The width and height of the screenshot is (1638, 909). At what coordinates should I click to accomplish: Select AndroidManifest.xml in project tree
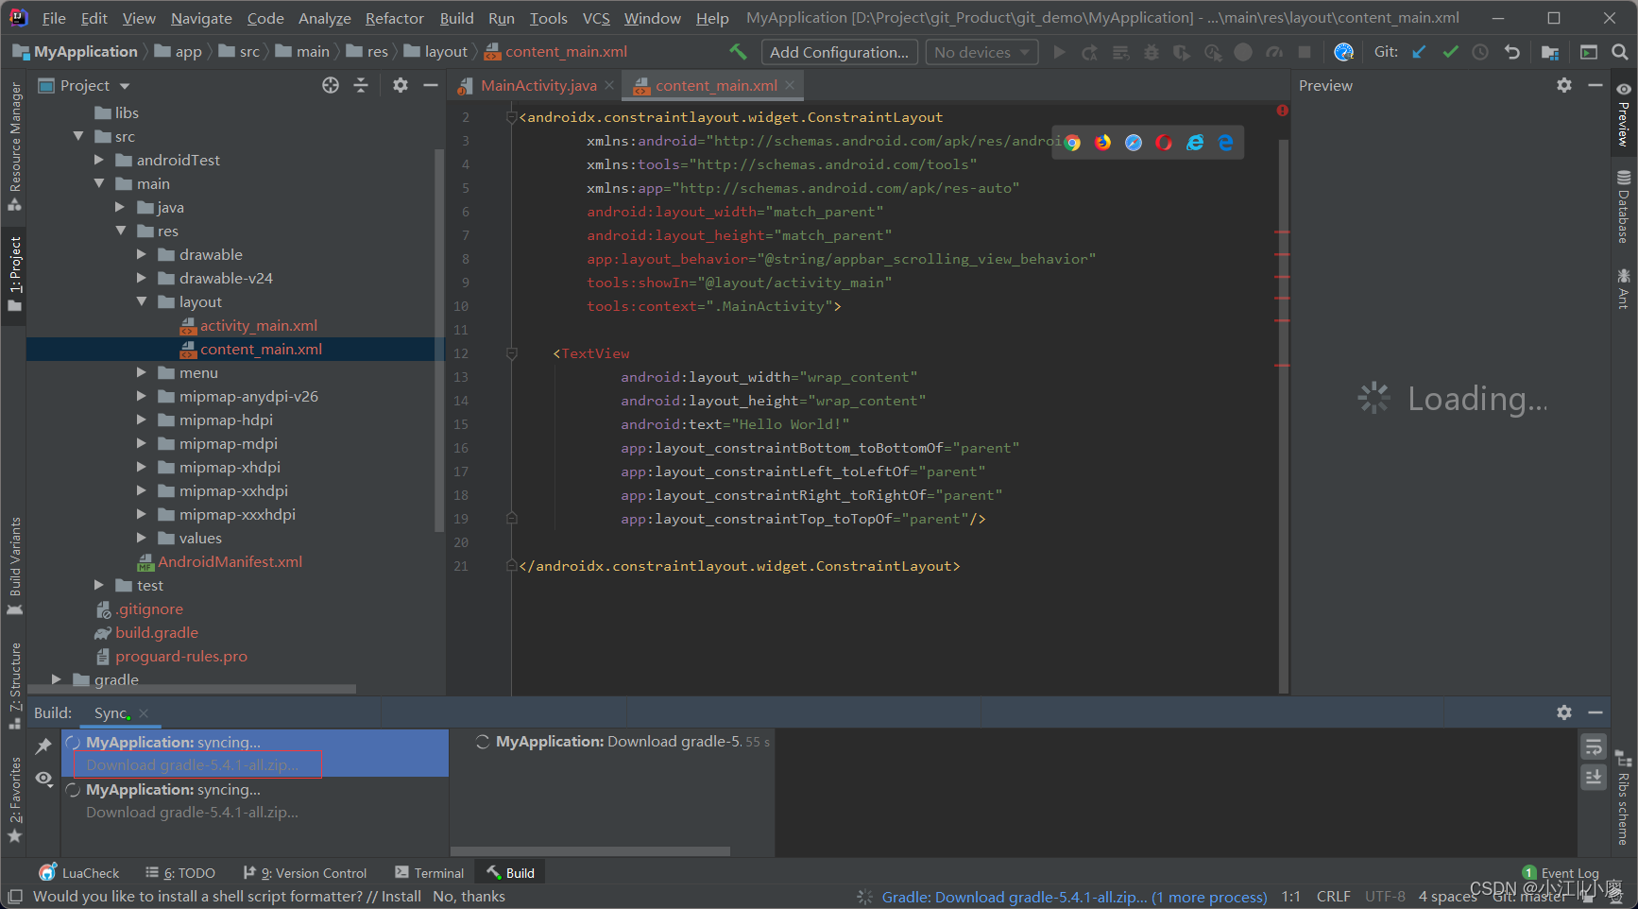pos(230,561)
